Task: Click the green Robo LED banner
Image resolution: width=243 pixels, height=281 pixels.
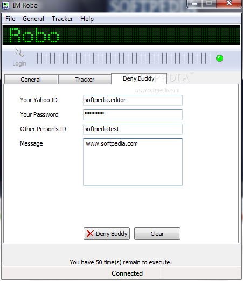Action: point(121,35)
